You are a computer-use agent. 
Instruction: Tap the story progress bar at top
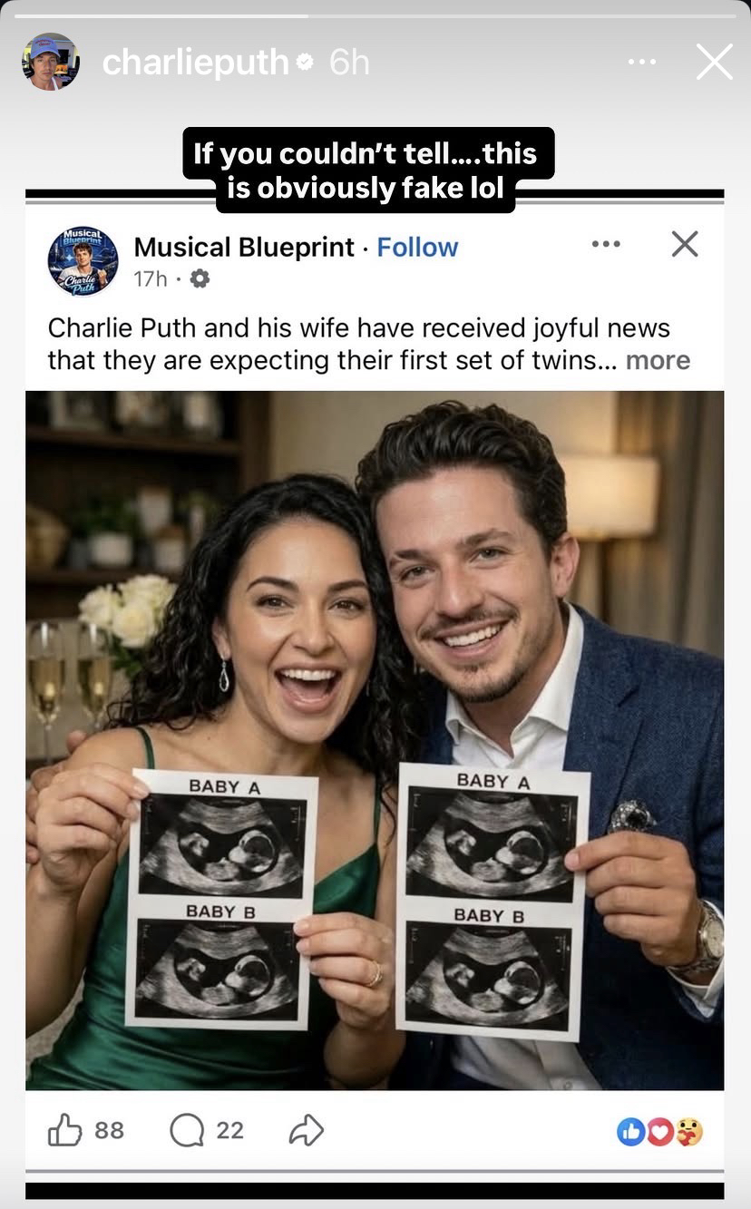(x=375, y=15)
